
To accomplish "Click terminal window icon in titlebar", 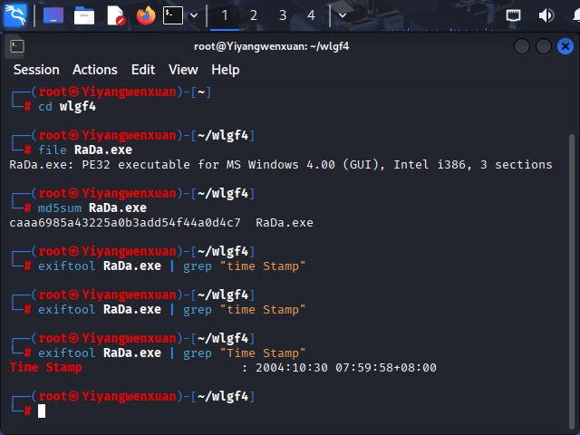I will 16,46.
